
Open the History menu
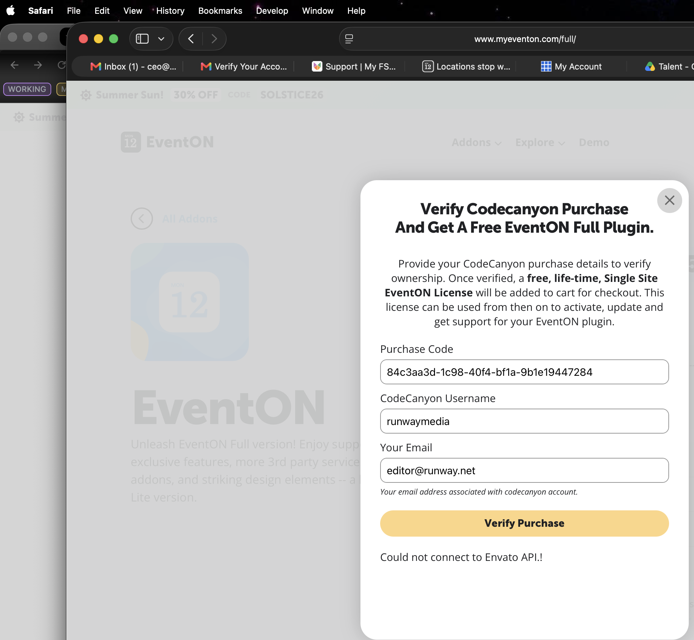point(170,11)
